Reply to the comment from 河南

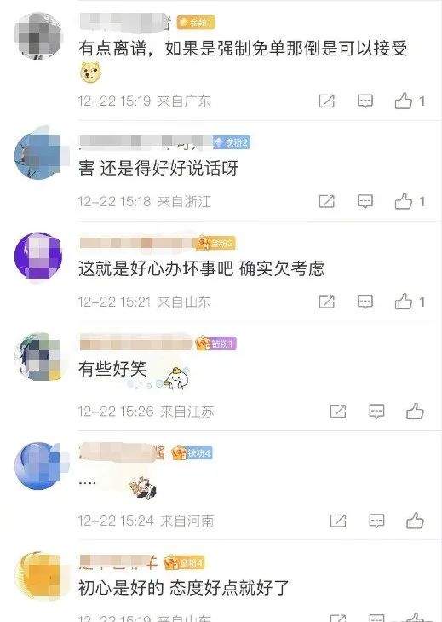point(376,521)
